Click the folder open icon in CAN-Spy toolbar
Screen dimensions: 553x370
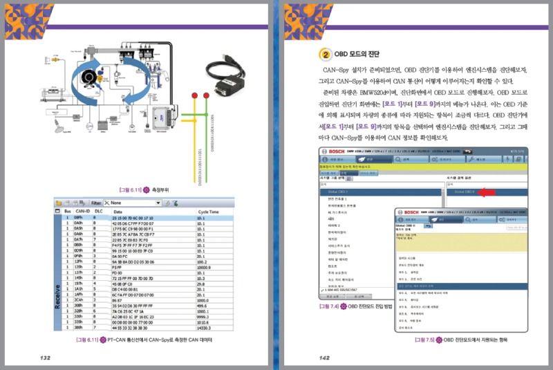[59, 203]
